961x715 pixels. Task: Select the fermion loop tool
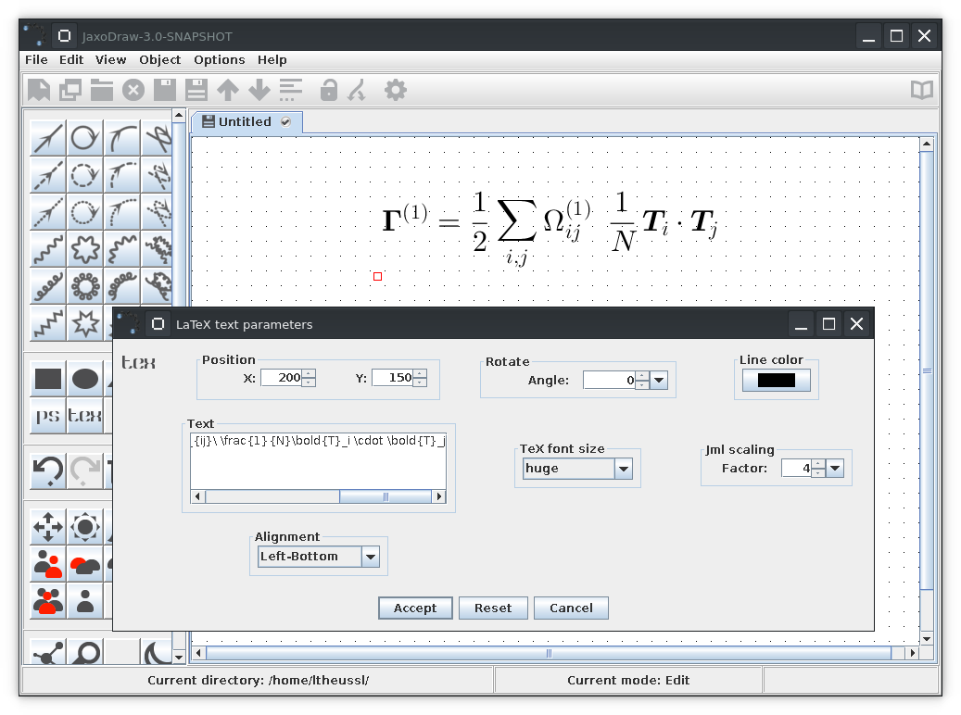pyautogui.click(x=84, y=138)
